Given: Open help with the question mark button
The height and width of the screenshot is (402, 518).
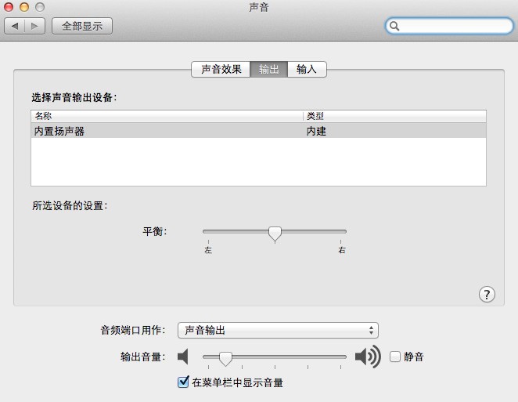Looking at the screenshot, I should click(x=487, y=294).
